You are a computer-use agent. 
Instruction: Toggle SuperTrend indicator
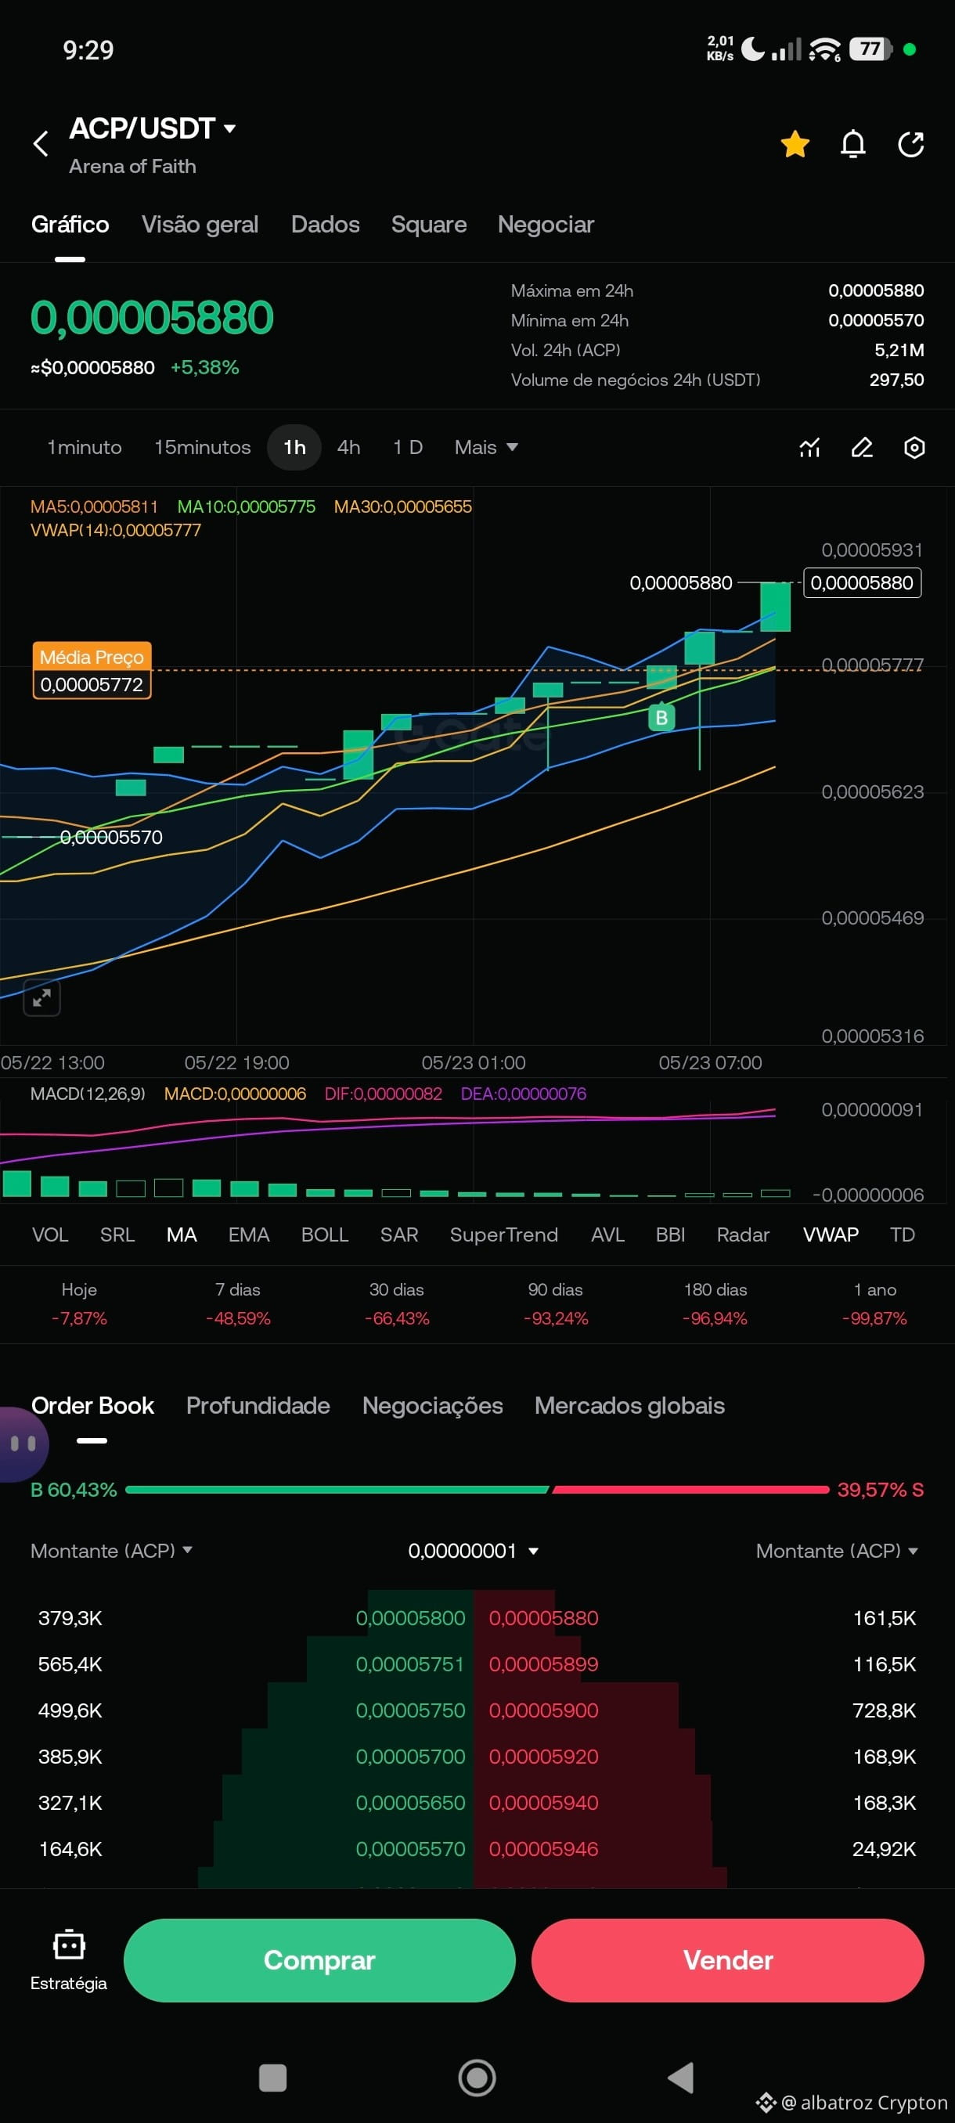pos(503,1235)
